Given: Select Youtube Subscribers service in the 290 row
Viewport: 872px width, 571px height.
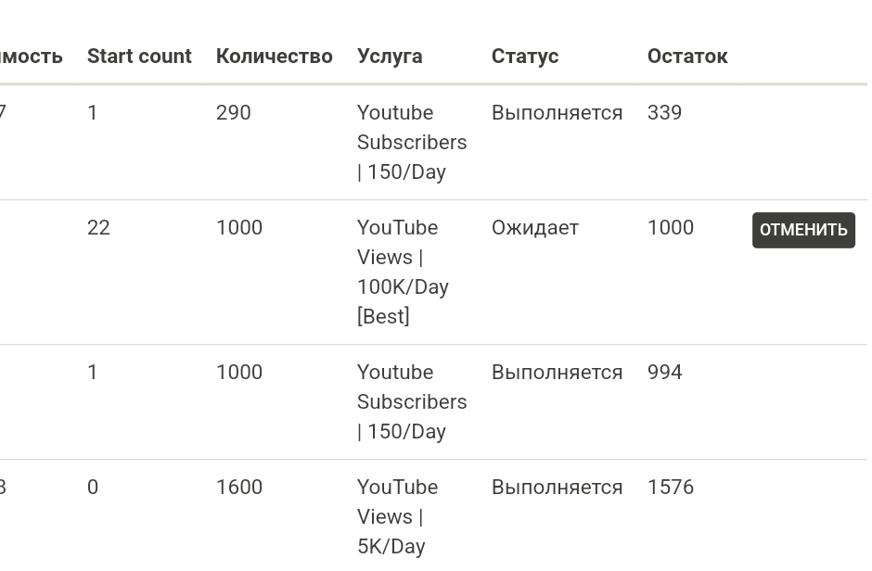Looking at the screenshot, I should [x=412, y=142].
